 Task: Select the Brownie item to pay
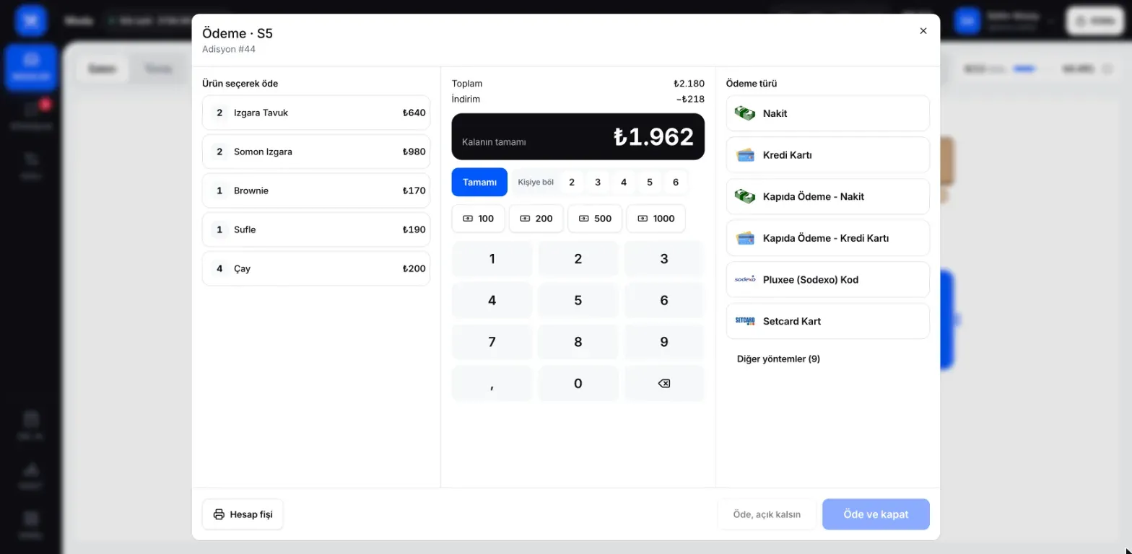coord(316,190)
